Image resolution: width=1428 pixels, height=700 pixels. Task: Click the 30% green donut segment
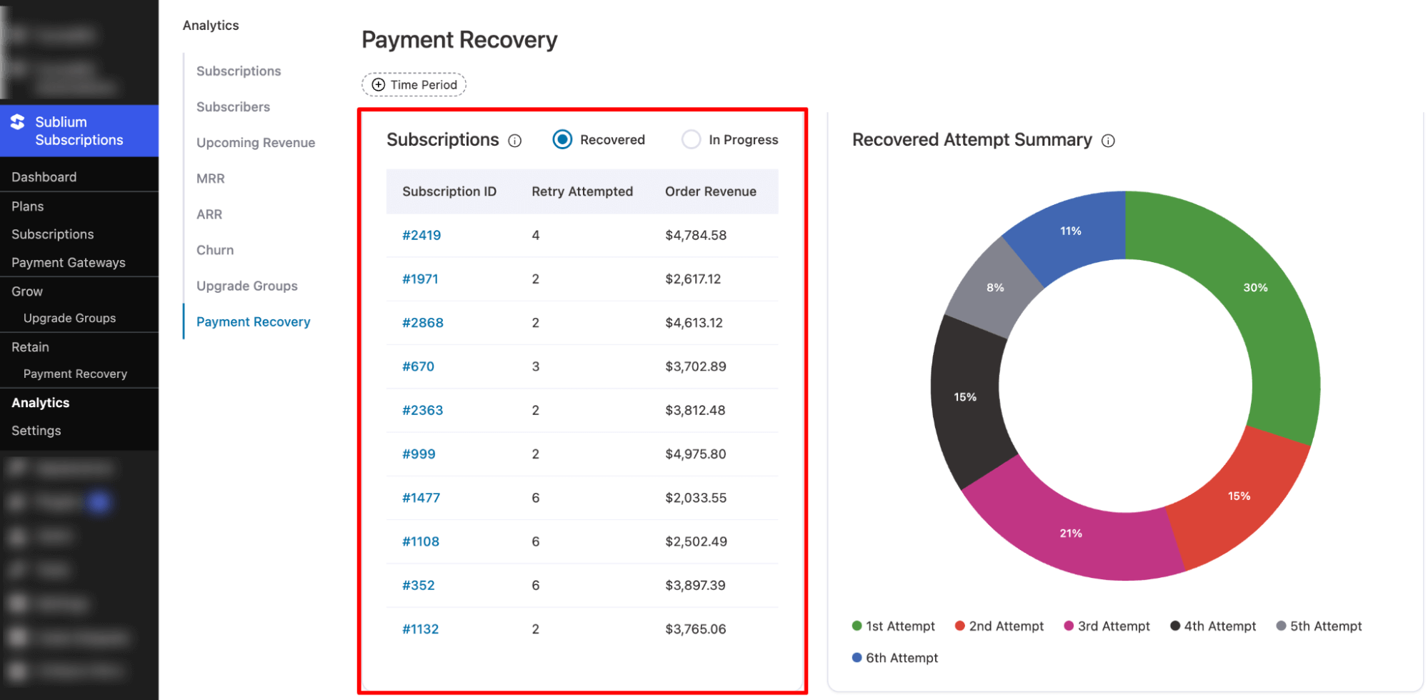coord(1256,287)
